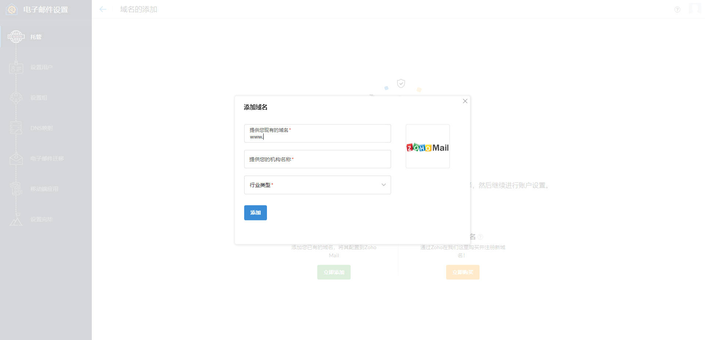Click the 提供您的机构名称 input field

click(317, 159)
